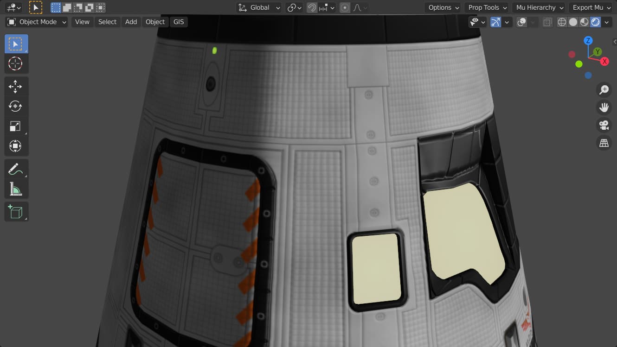Click the red X axis gizmo ball
The width and height of the screenshot is (617, 347).
coord(604,62)
